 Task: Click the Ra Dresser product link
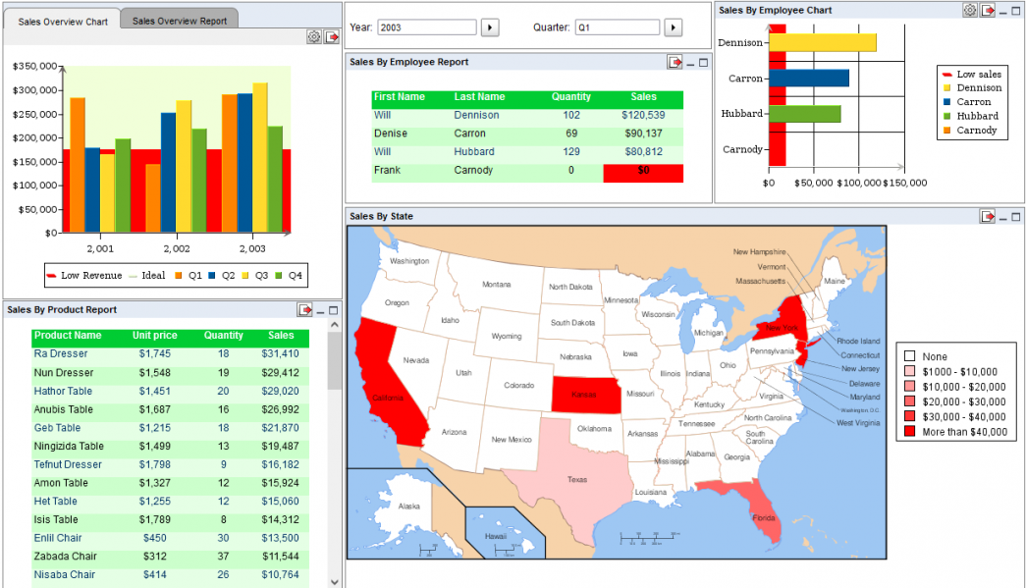61,353
